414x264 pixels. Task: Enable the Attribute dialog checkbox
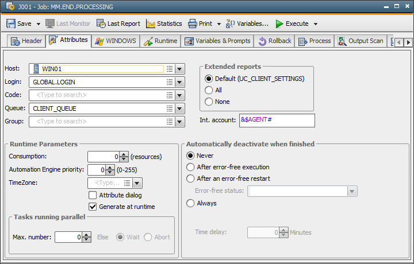coord(93,196)
